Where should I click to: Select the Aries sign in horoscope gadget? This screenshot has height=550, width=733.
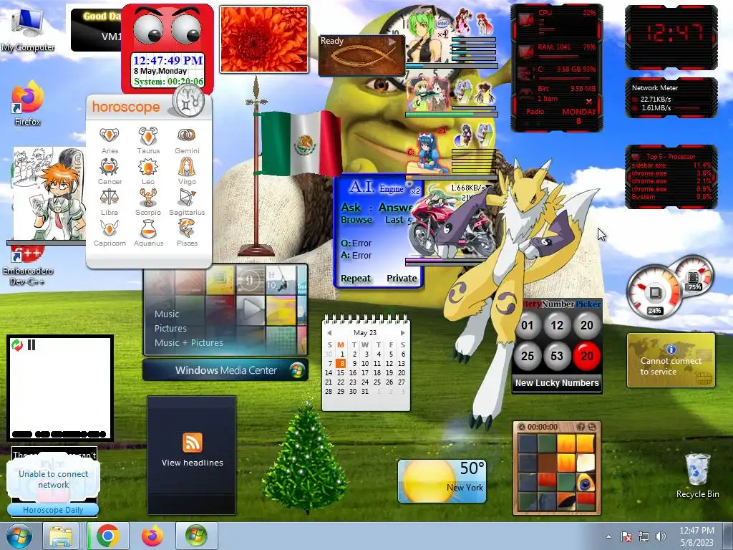point(110,140)
